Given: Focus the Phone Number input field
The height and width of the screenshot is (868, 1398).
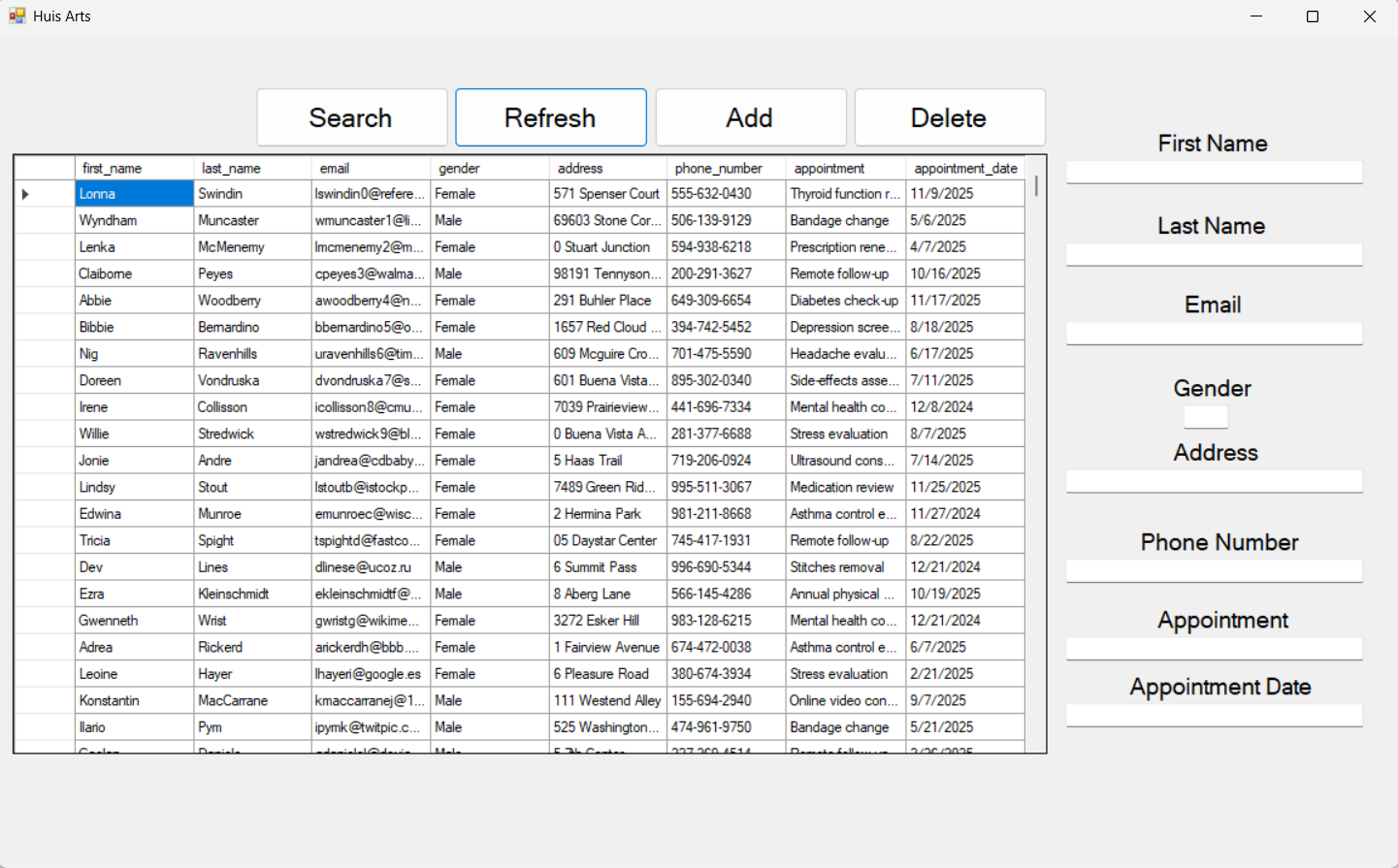Looking at the screenshot, I should [1214, 571].
